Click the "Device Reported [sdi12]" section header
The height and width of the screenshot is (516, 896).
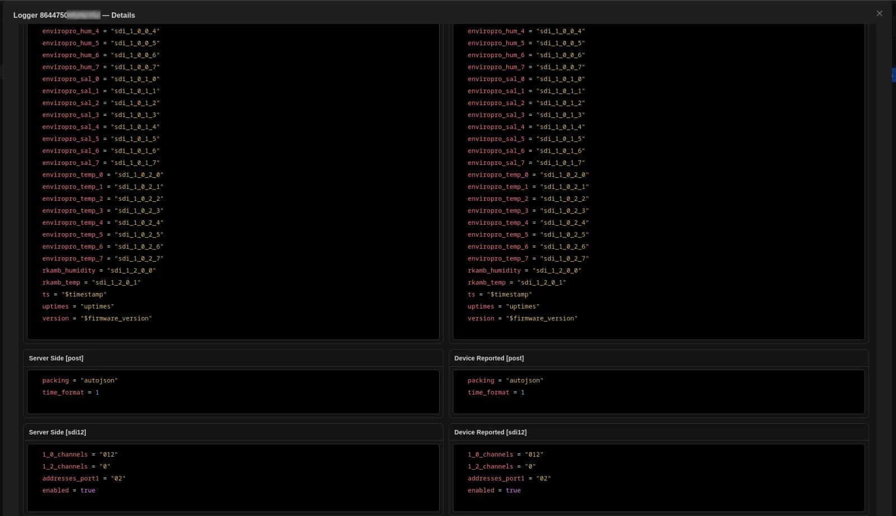tap(491, 432)
